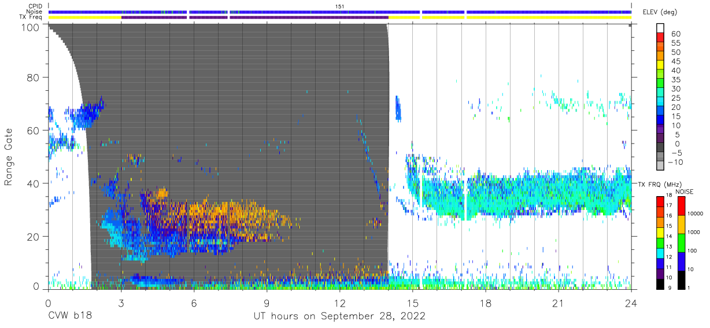
Task: Pick the red 55–60 segment of ELEV colorbar
Action: (660, 38)
